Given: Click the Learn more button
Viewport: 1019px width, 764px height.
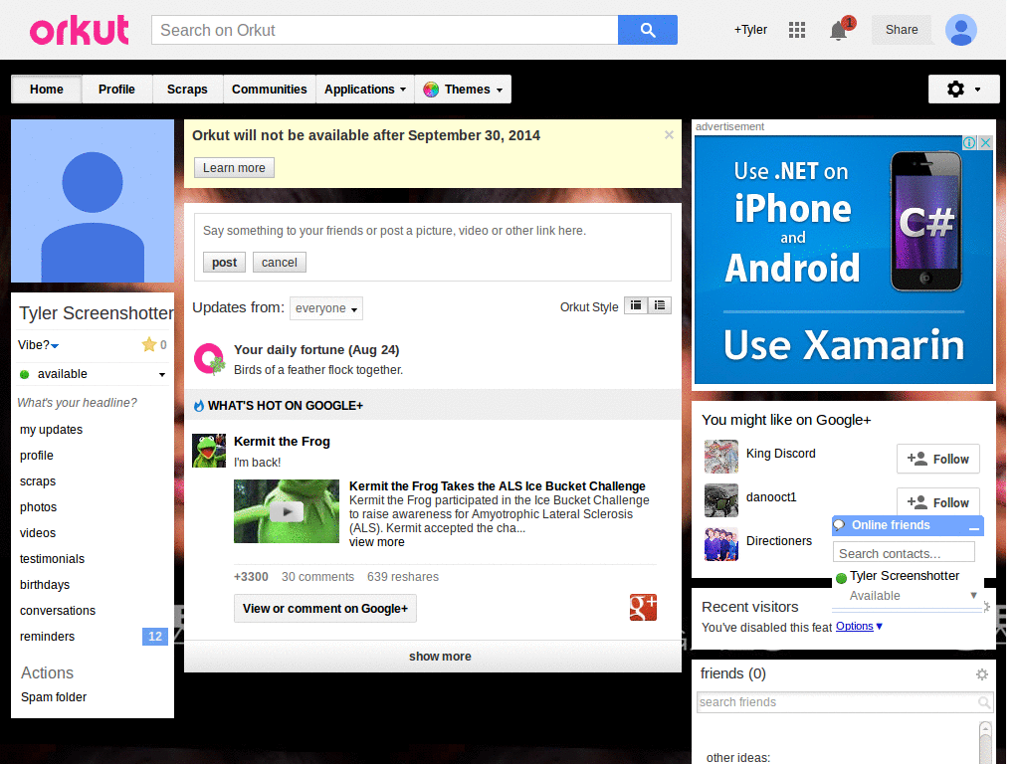Looking at the screenshot, I should (234, 167).
